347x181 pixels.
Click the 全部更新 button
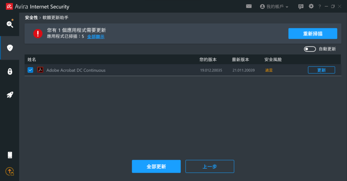[156, 166]
